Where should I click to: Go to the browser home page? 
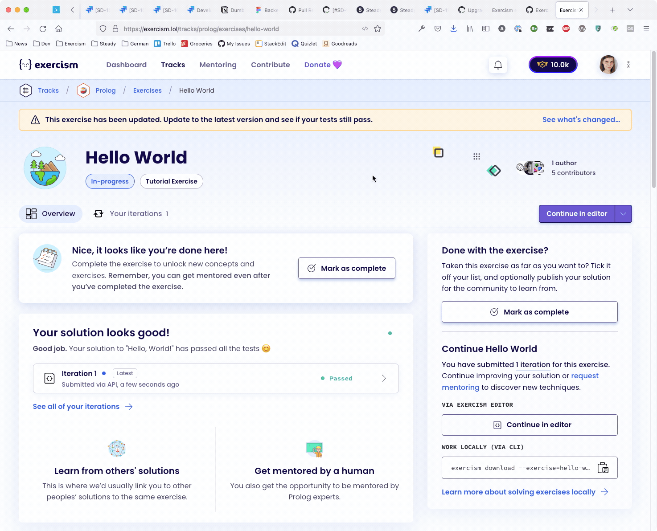click(58, 29)
